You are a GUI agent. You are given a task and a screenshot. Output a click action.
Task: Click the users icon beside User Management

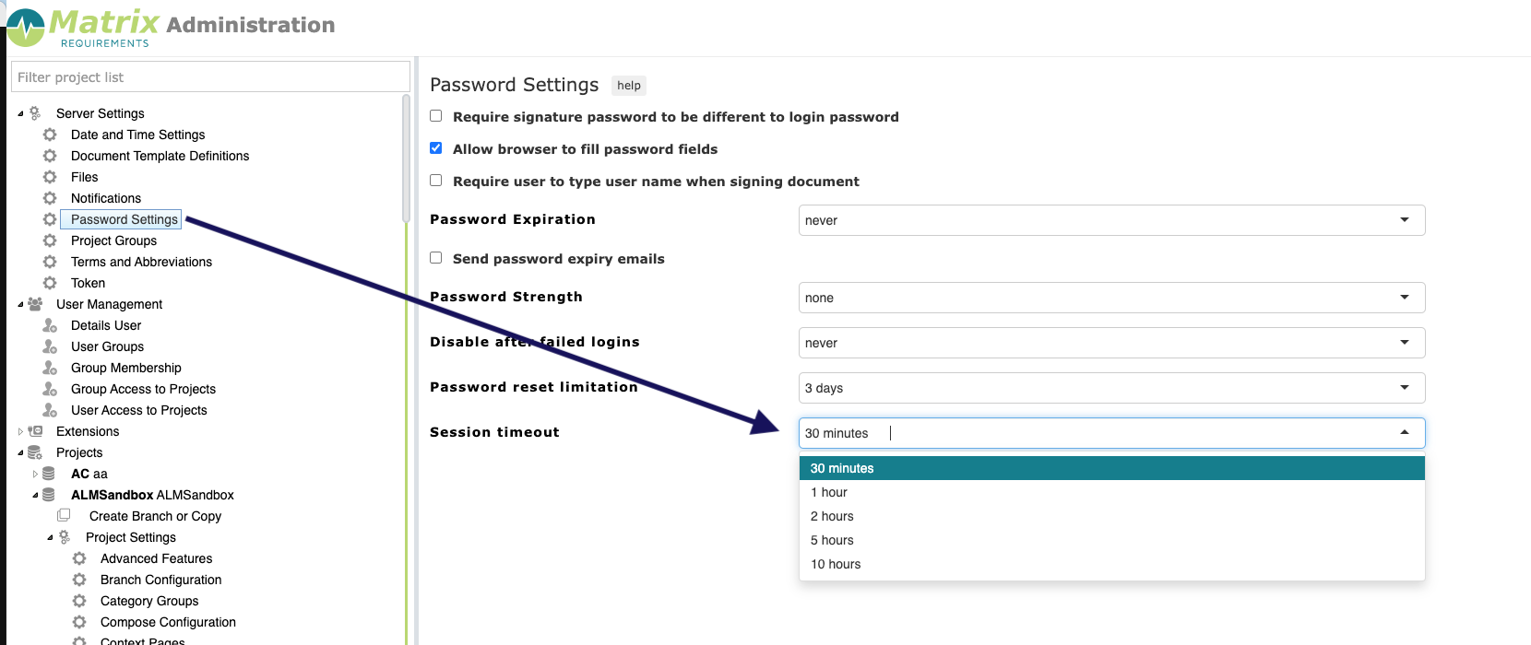point(35,304)
